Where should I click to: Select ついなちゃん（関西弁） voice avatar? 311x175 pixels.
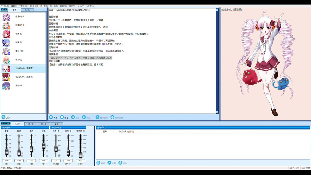tap(6, 77)
